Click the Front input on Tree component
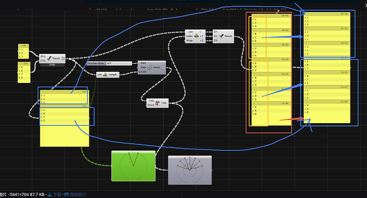 tap(151, 105)
